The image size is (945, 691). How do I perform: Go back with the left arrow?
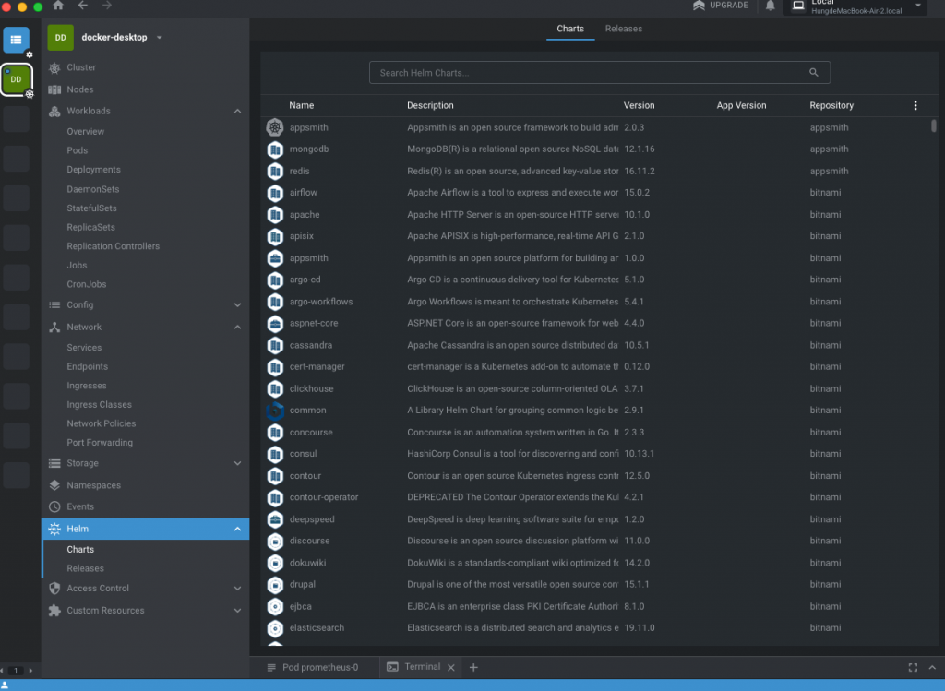pyautogui.click(x=82, y=6)
